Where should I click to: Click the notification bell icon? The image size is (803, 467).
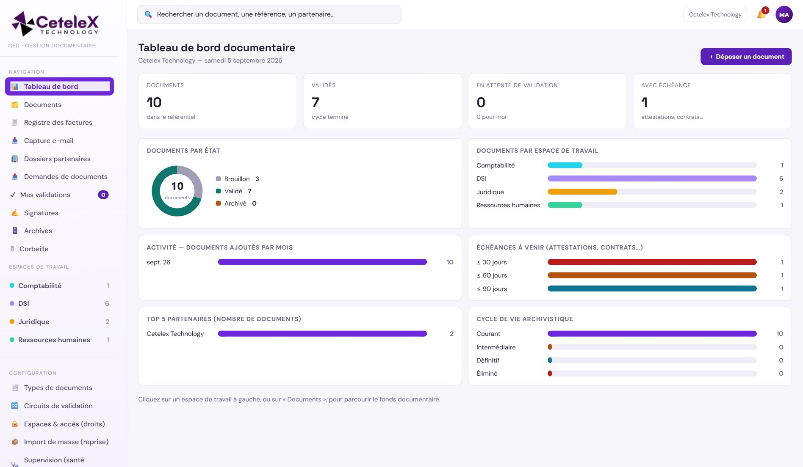pos(761,14)
